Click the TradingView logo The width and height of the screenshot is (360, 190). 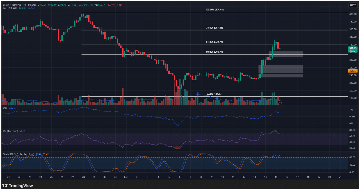pos(17,185)
